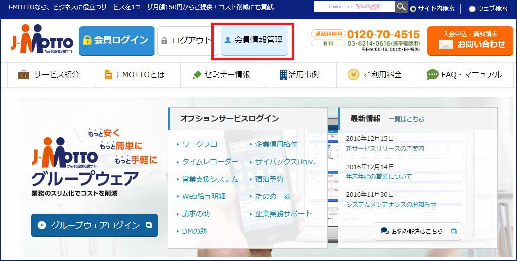Click chat bubble icon on お悩み解決はこちら
Screen dimensions: 517x261
click(384, 231)
